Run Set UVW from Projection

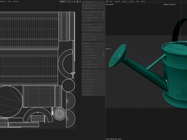tap(92, 12)
